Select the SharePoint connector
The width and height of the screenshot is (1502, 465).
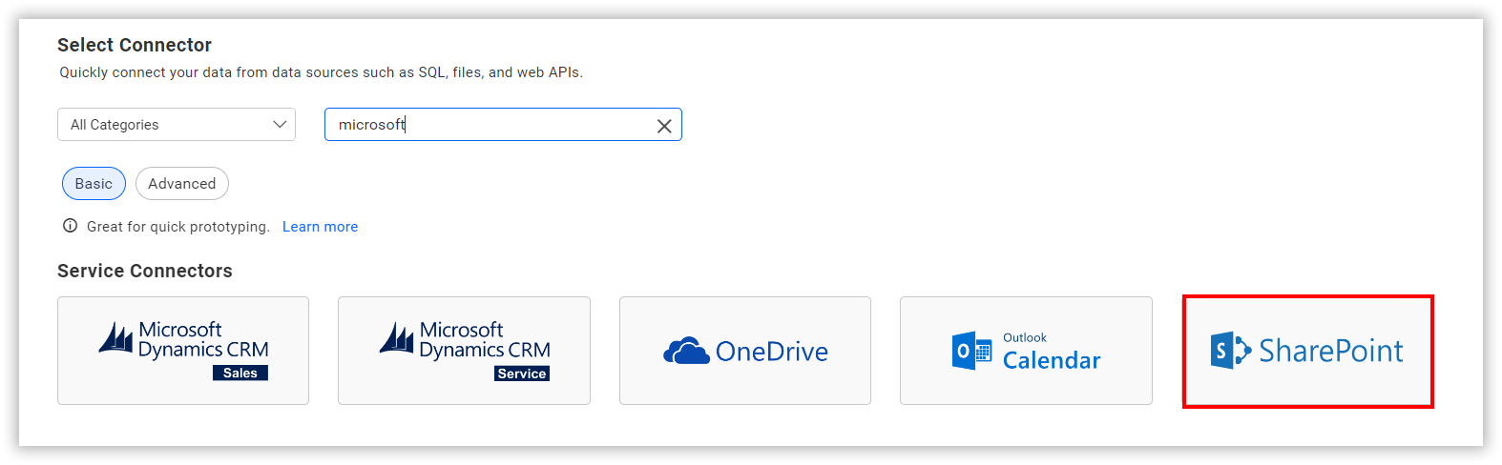[1307, 351]
